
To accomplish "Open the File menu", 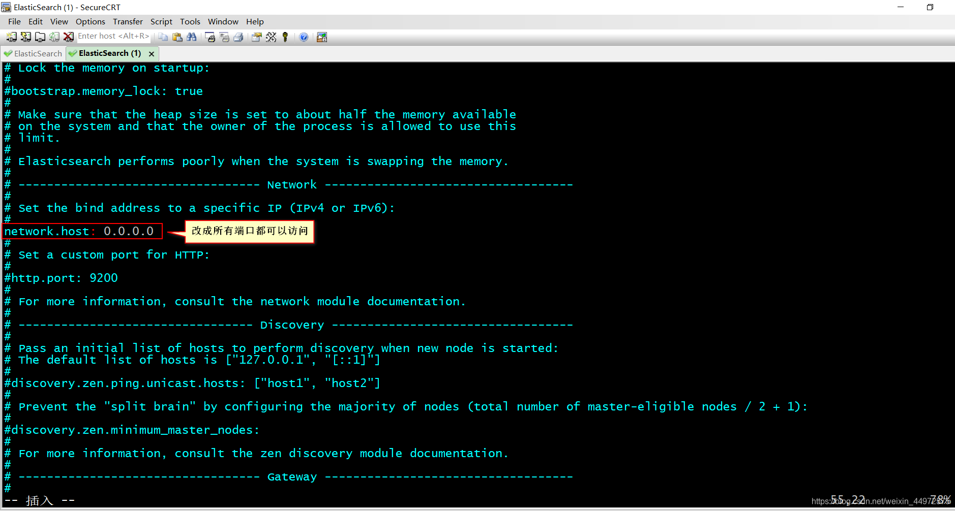I will [x=14, y=21].
